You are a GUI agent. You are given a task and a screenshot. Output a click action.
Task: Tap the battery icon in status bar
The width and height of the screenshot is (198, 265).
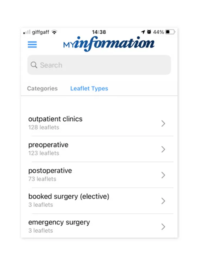(x=170, y=32)
